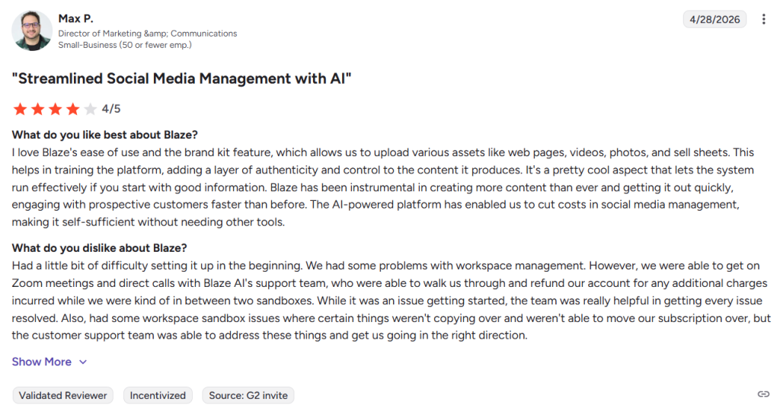Click "What do you dislike about Blaze?" heading

100,248
